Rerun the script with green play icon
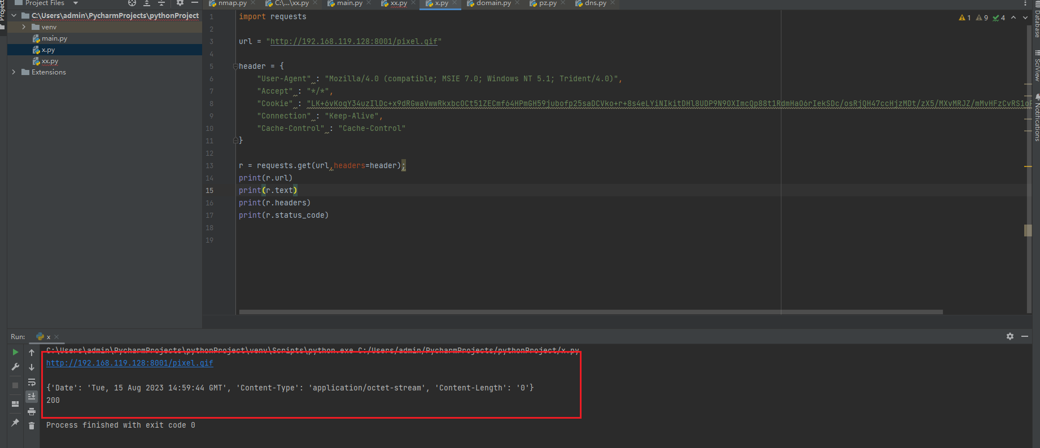The height and width of the screenshot is (448, 1040). click(x=15, y=352)
